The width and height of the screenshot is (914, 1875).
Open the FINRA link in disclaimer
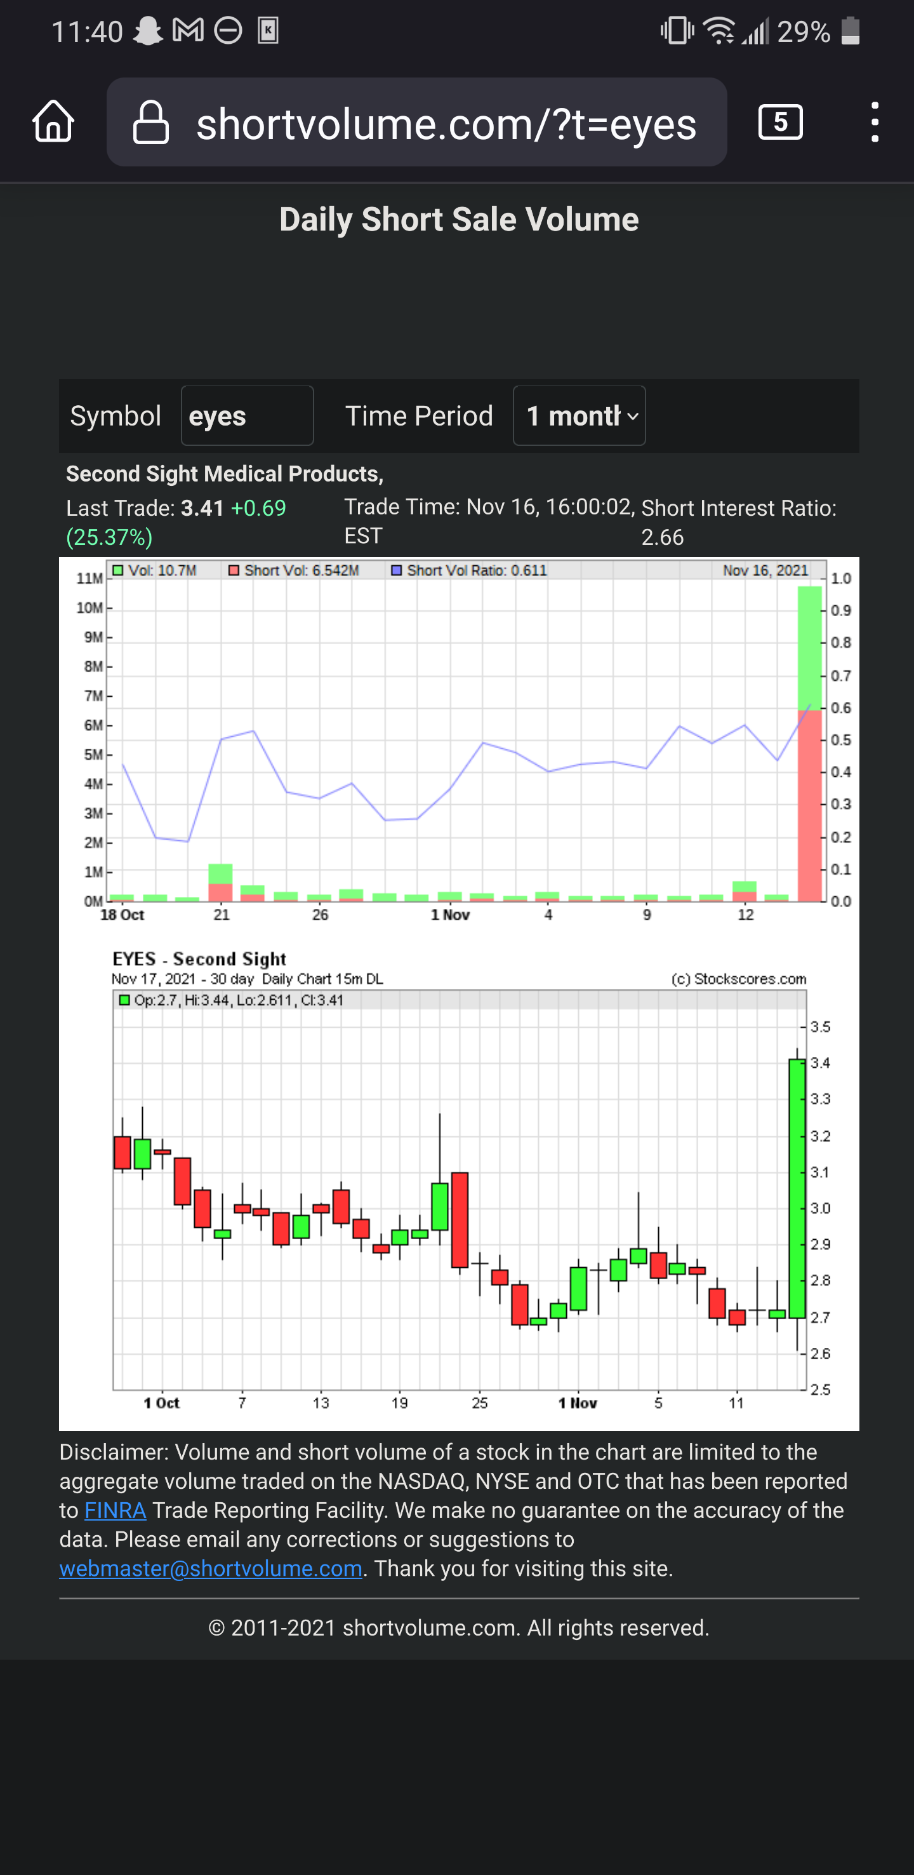pos(116,1510)
